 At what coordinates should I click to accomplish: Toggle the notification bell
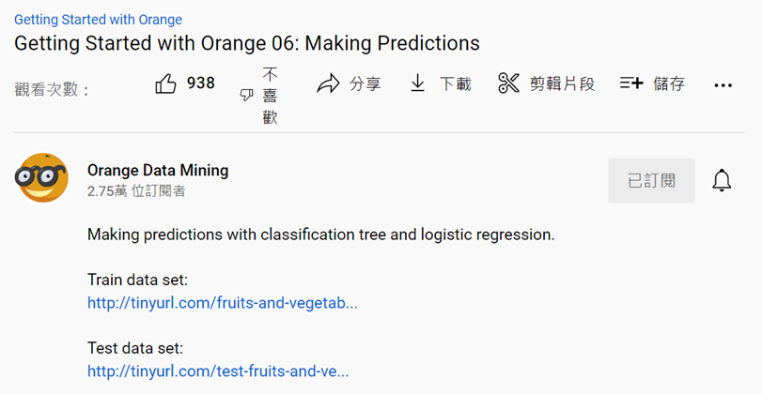pyautogui.click(x=722, y=180)
